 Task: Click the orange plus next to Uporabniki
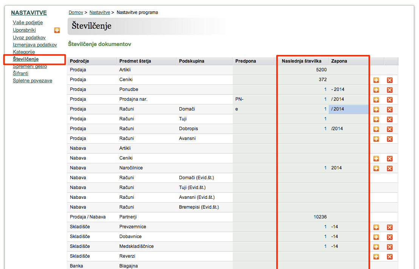click(x=57, y=30)
